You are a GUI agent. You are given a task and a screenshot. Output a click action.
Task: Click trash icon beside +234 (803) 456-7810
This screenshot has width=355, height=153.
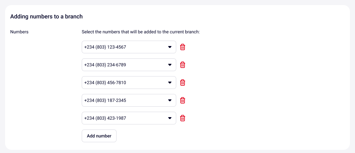tap(183, 83)
